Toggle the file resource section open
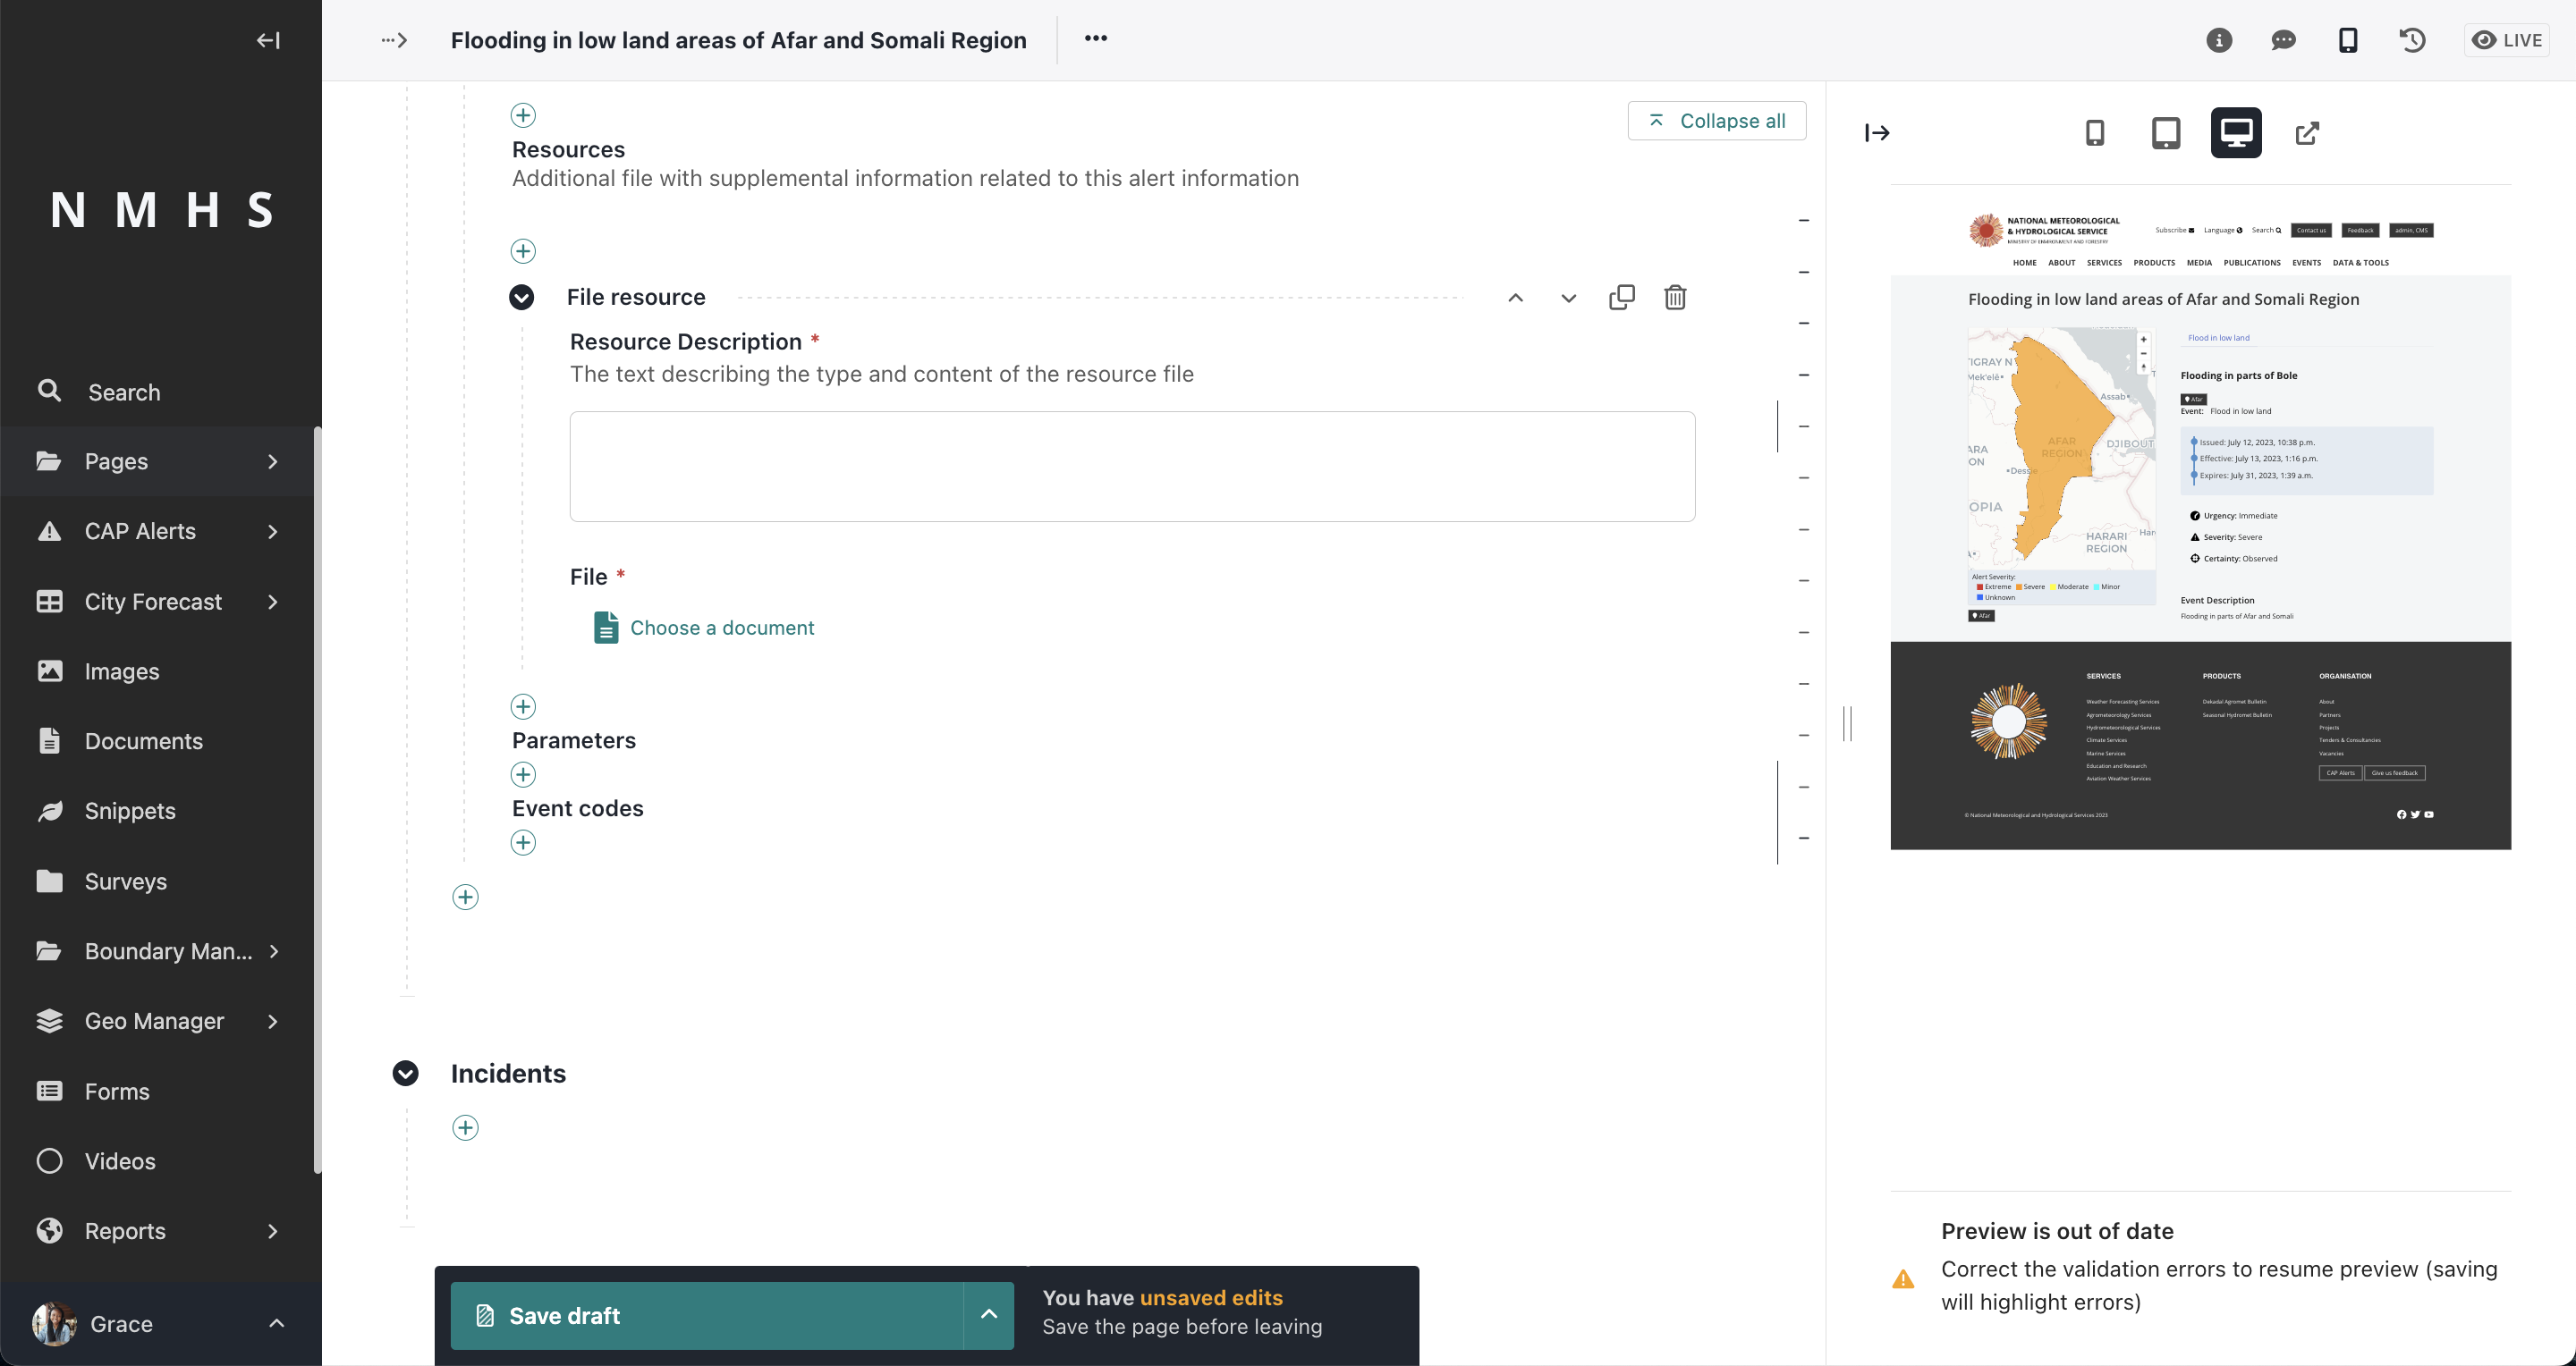The image size is (2576, 1366). pos(523,298)
